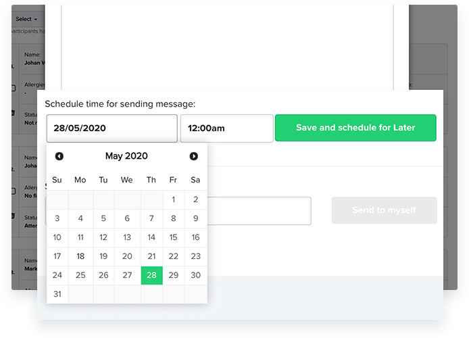Click the May 2020 month title

(126, 156)
